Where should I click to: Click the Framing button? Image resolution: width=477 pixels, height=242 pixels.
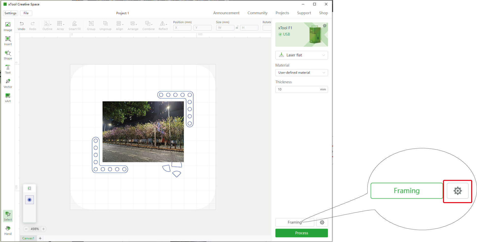pos(295,222)
